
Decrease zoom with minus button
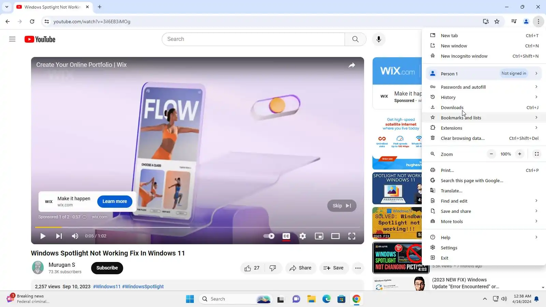click(491, 154)
